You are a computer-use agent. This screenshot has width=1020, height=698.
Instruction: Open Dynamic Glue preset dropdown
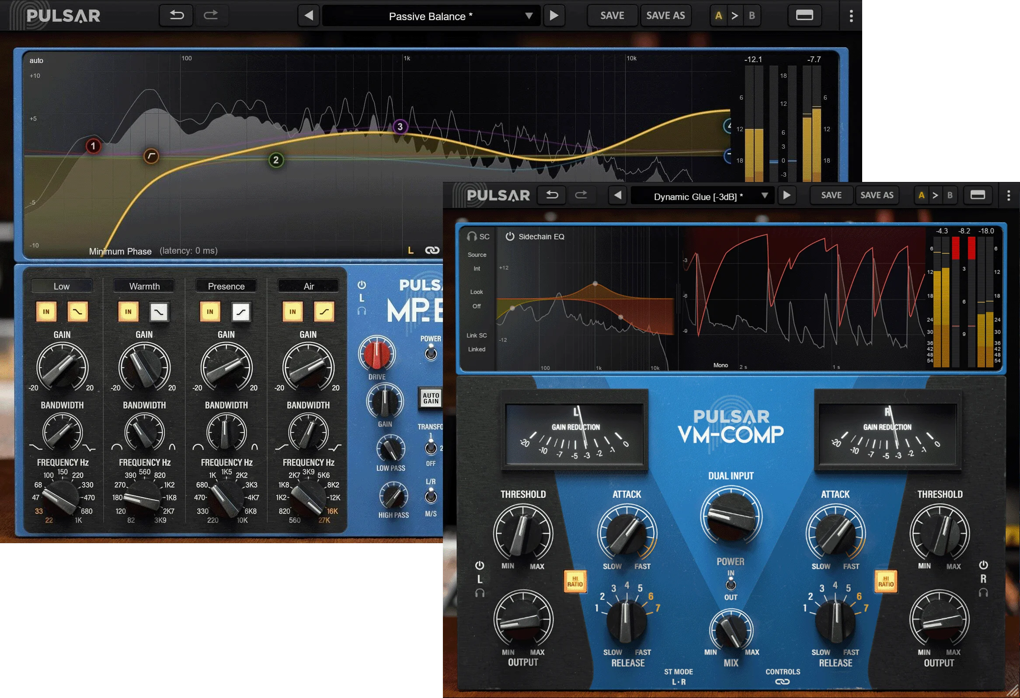pyautogui.click(x=703, y=196)
